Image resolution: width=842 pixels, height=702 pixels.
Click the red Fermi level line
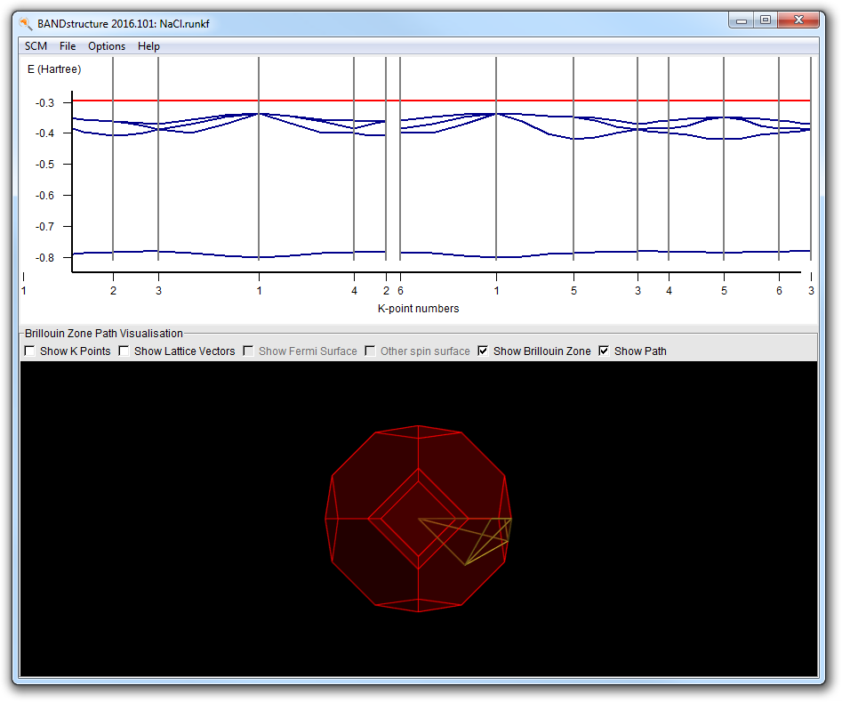pyautogui.click(x=441, y=101)
